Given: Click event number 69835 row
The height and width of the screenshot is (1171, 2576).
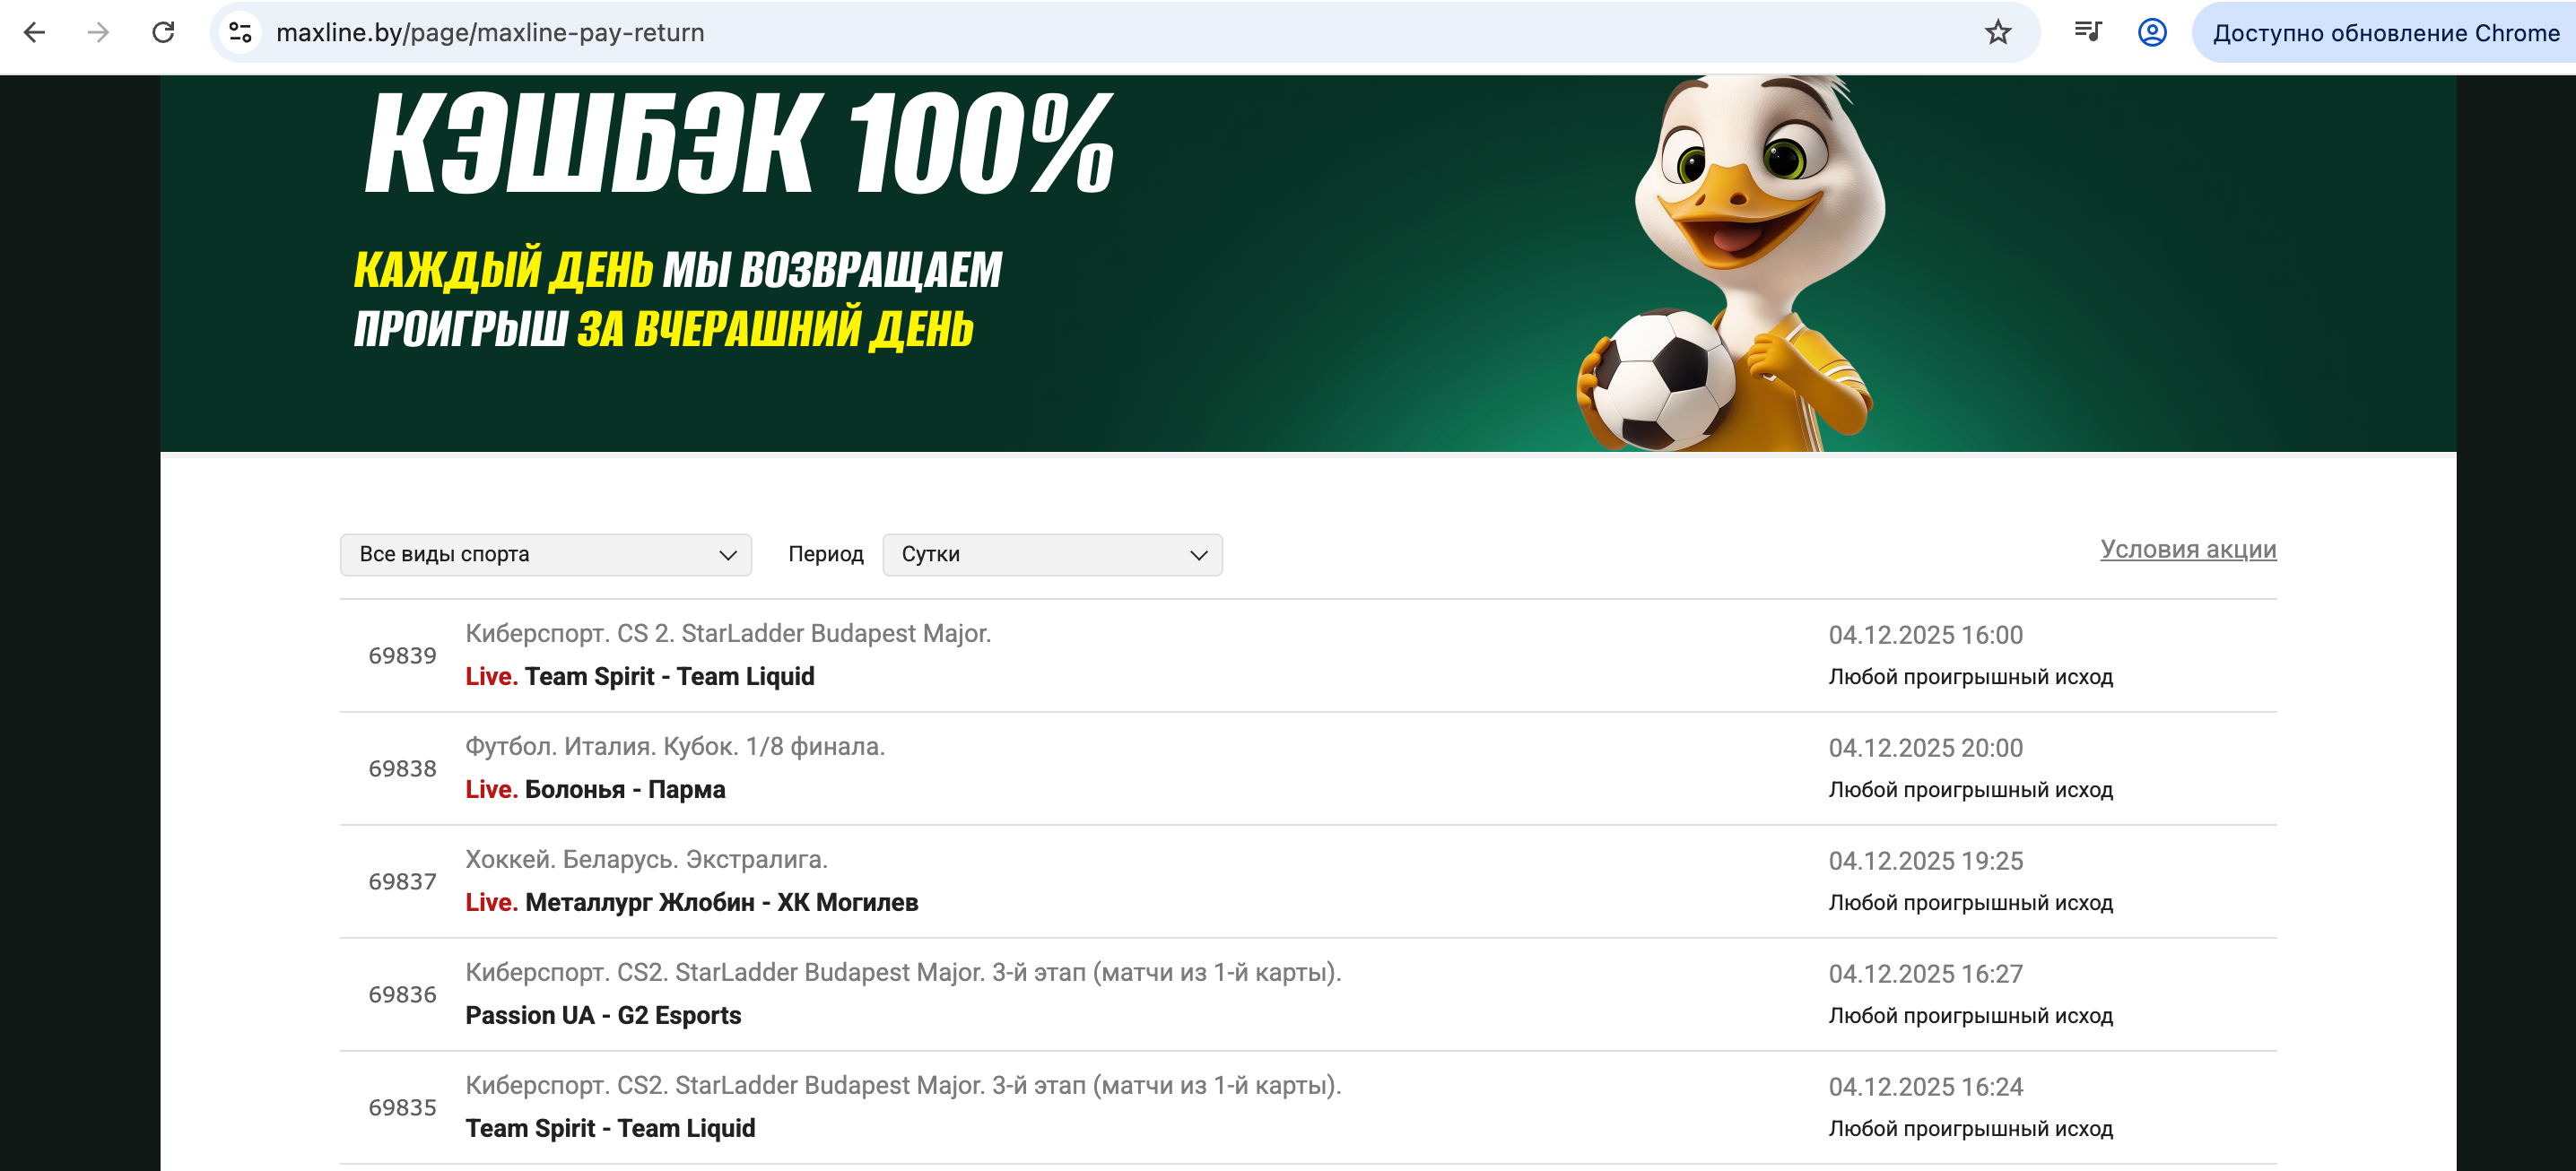Looking at the screenshot, I should pos(1308,1108).
